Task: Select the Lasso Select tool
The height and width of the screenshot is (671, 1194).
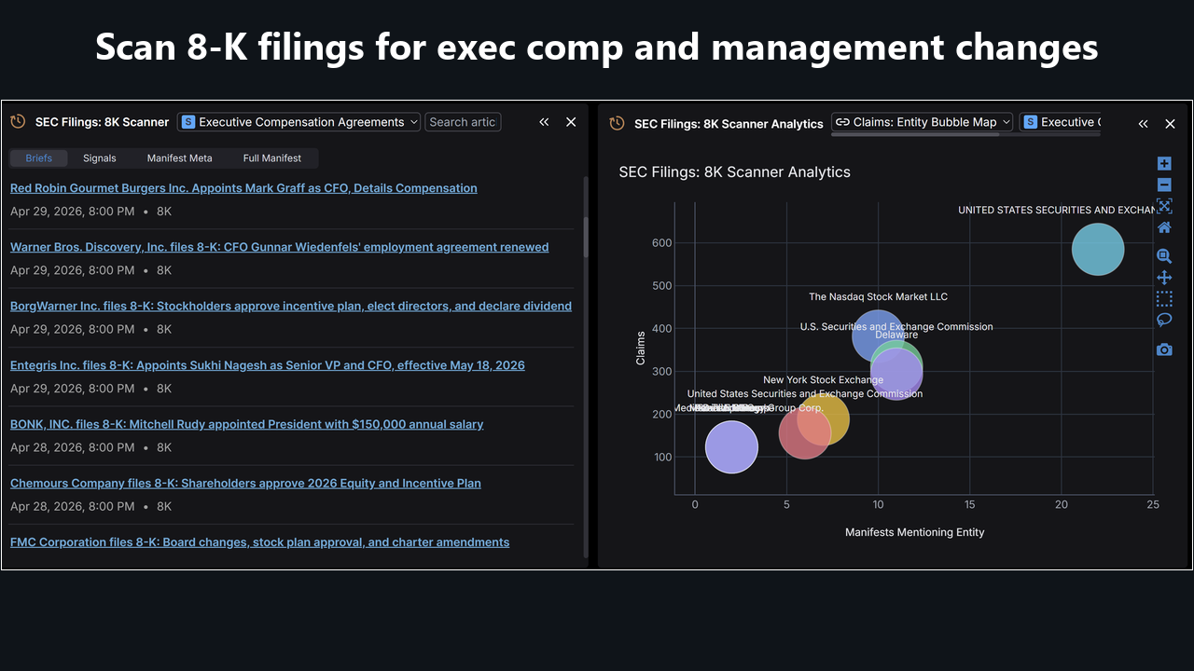Action: pyautogui.click(x=1164, y=321)
